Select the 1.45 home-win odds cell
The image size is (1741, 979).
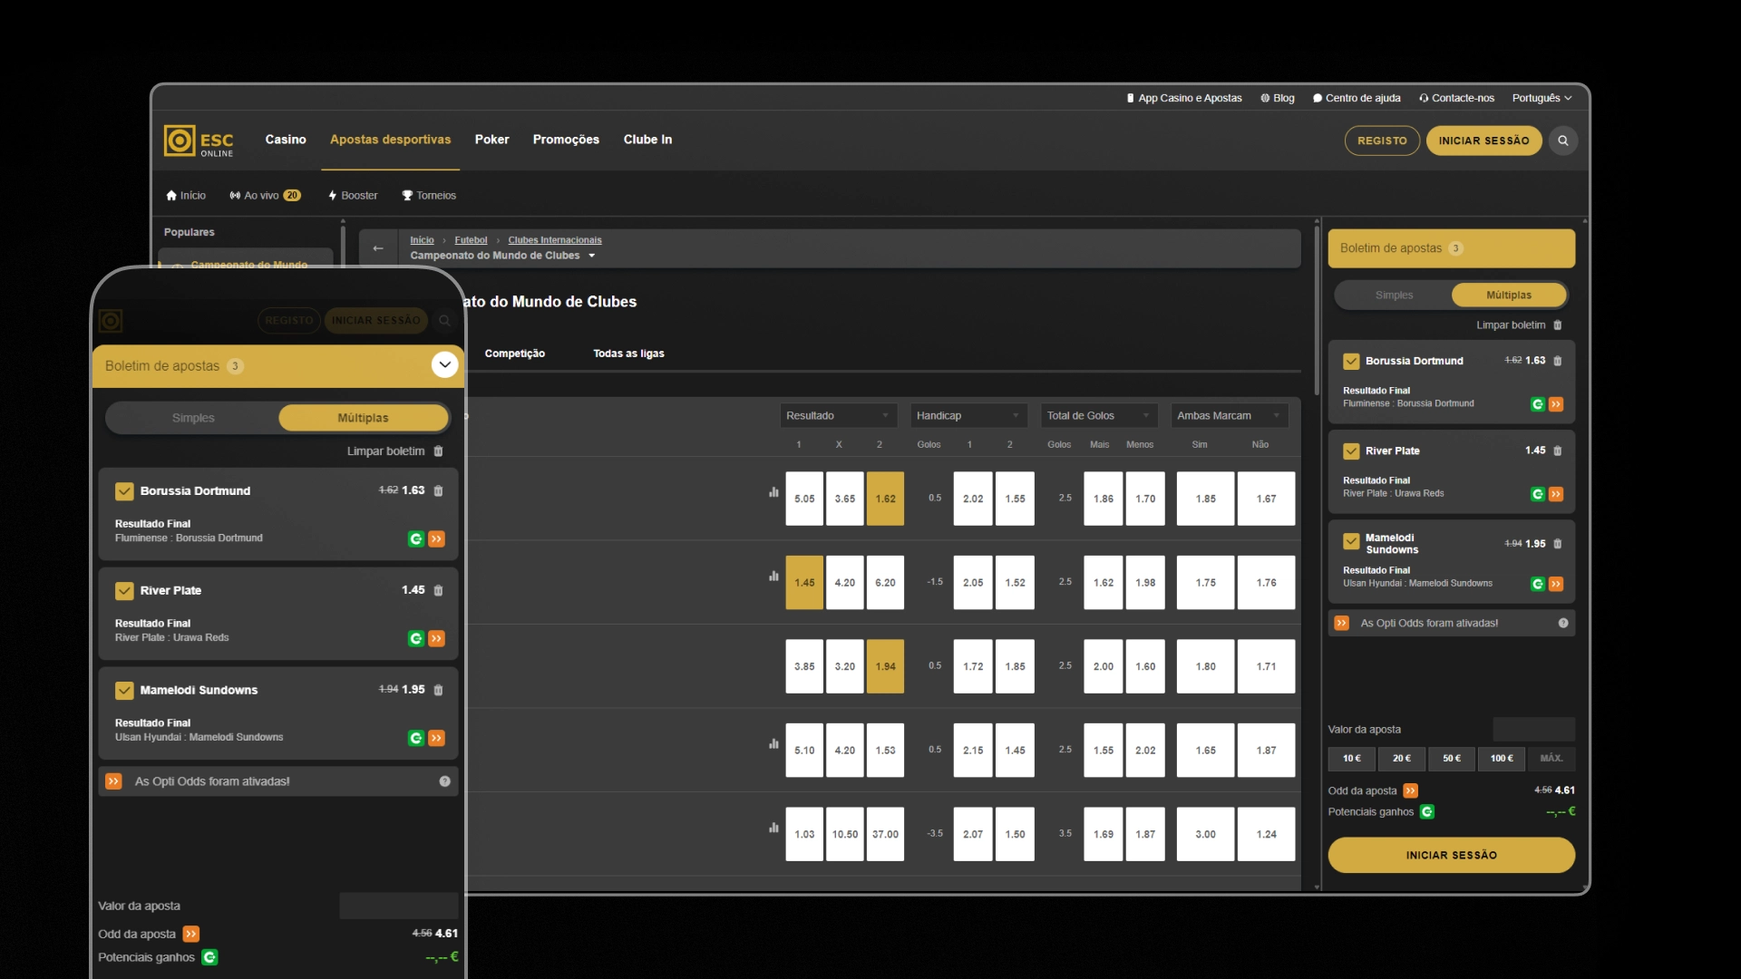804,583
